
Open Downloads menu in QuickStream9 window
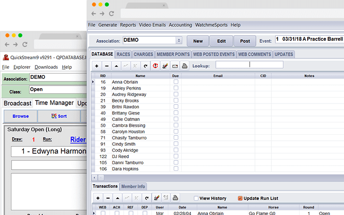click(x=46, y=67)
